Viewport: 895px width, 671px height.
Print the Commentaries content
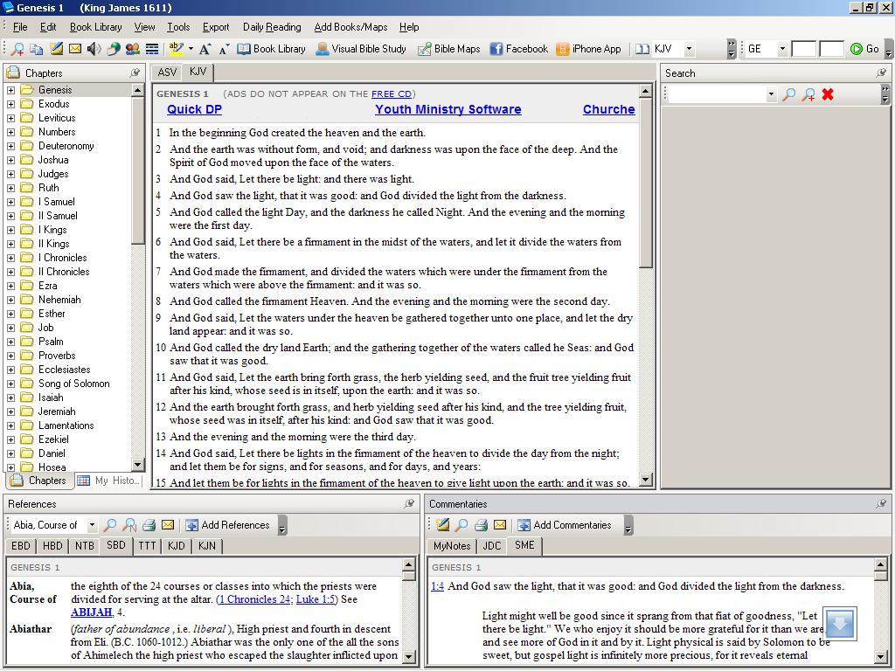[482, 525]
